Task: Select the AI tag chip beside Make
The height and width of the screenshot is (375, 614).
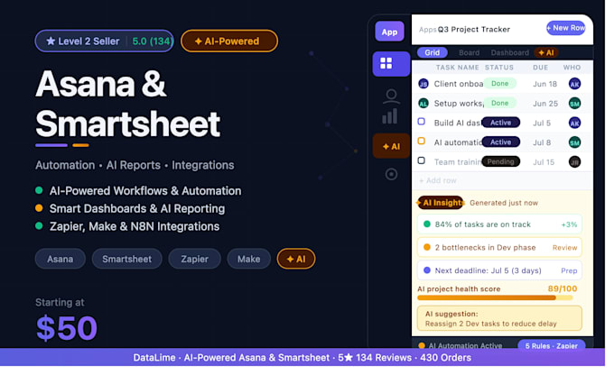Action: [x=295, y=259]
